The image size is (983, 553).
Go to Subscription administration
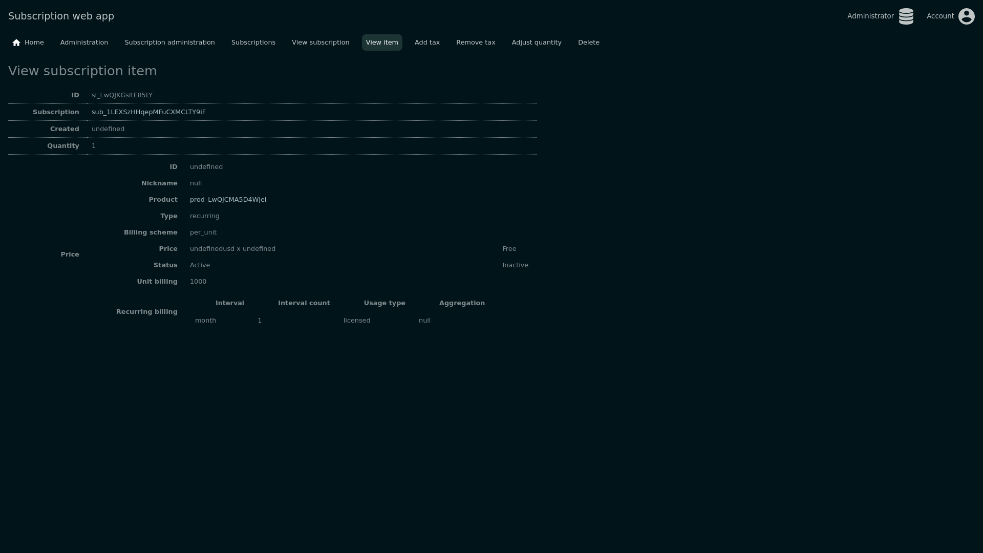[169, 42]
